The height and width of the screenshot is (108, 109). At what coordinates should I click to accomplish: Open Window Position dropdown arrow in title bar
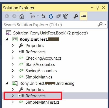tap(92, 7)
